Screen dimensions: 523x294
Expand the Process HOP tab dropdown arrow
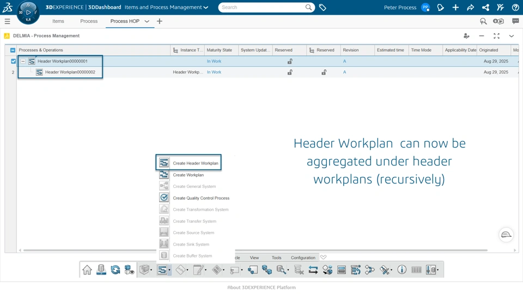[147, 21]
